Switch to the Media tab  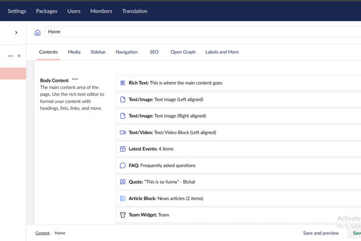pos(74,52)
